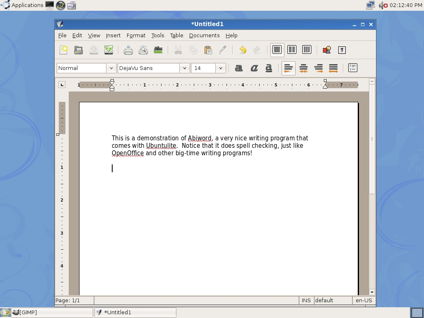Undo the last action with yellow arrow

[x=243, y=50]
